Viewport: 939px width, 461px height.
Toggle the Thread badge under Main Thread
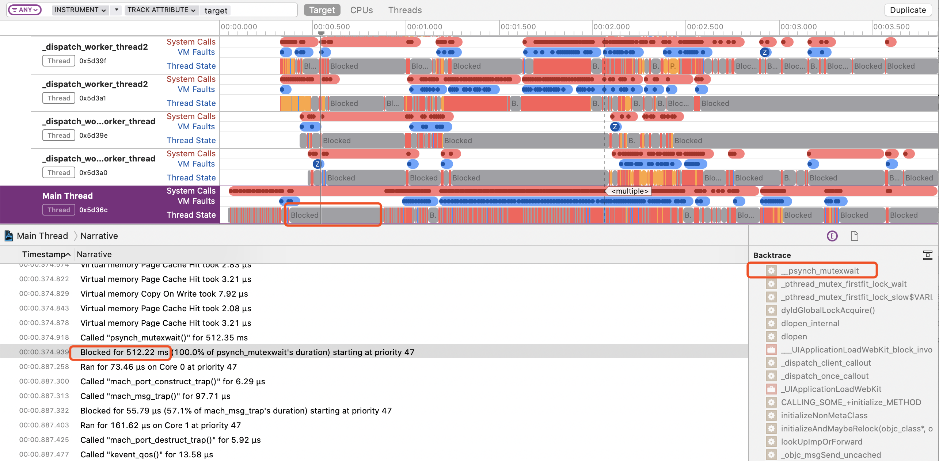coord(59,210)
